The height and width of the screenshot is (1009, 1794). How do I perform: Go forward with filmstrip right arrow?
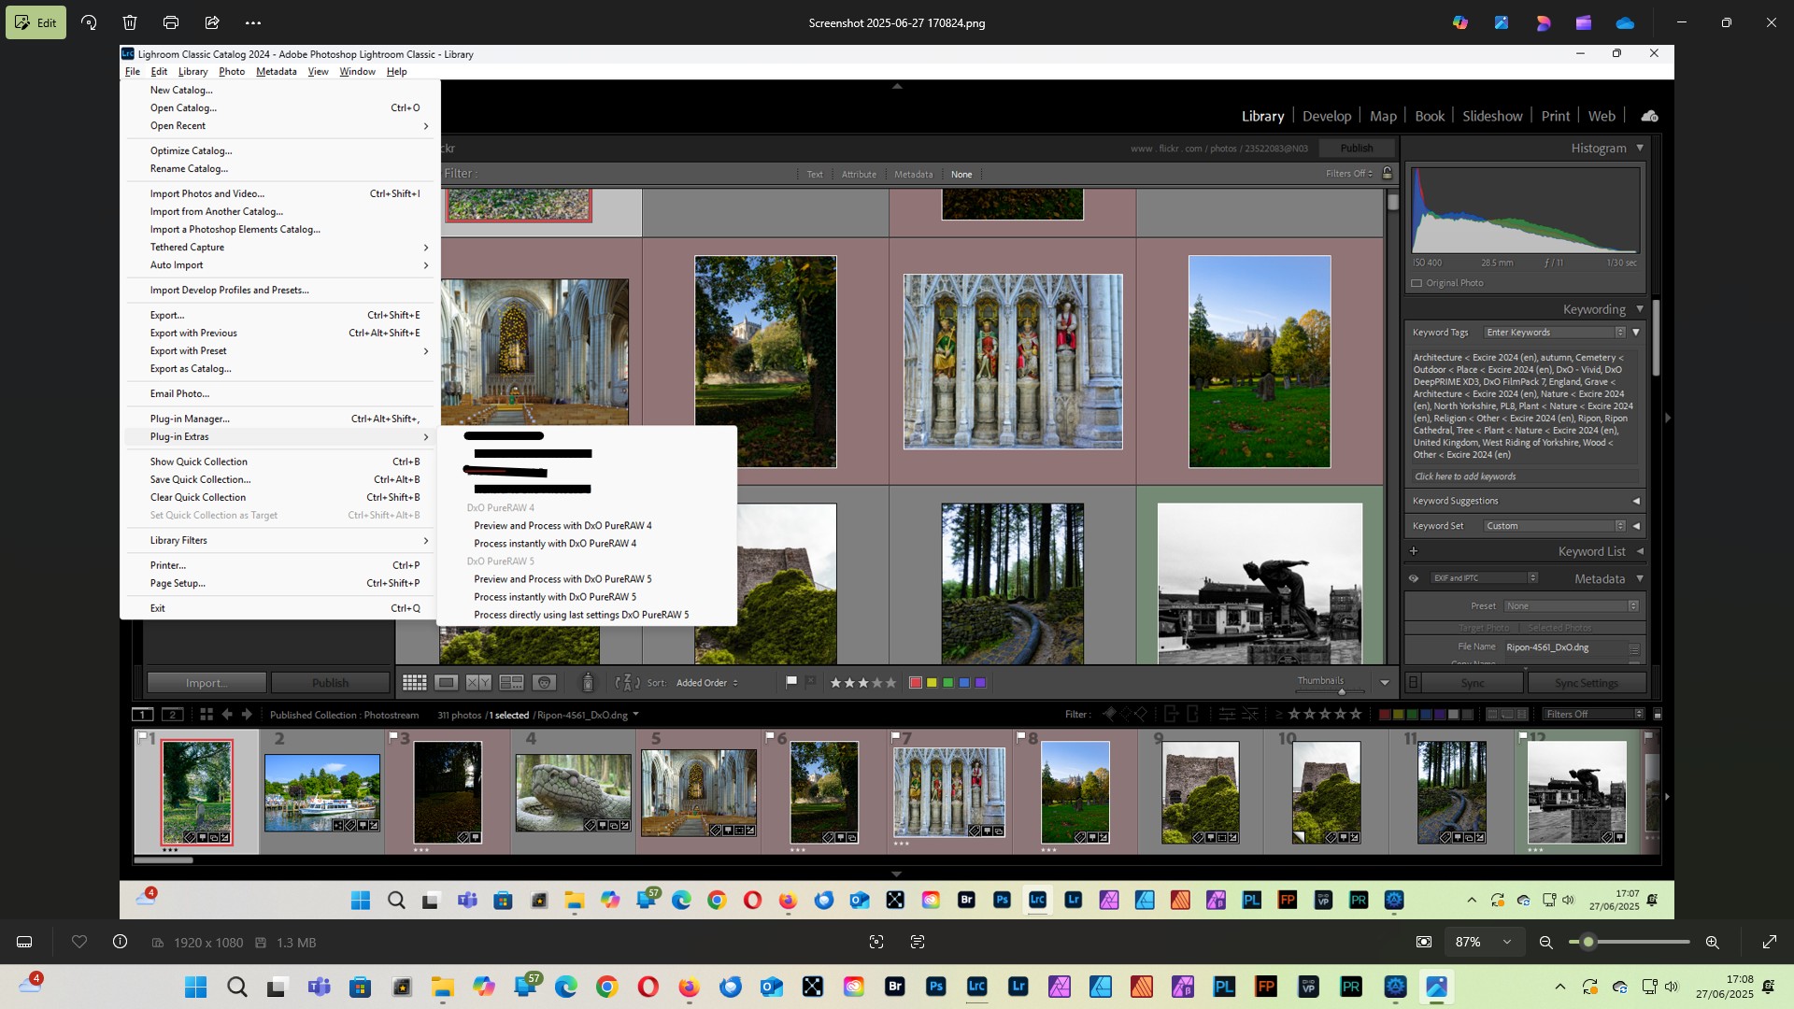pos(248,715)
